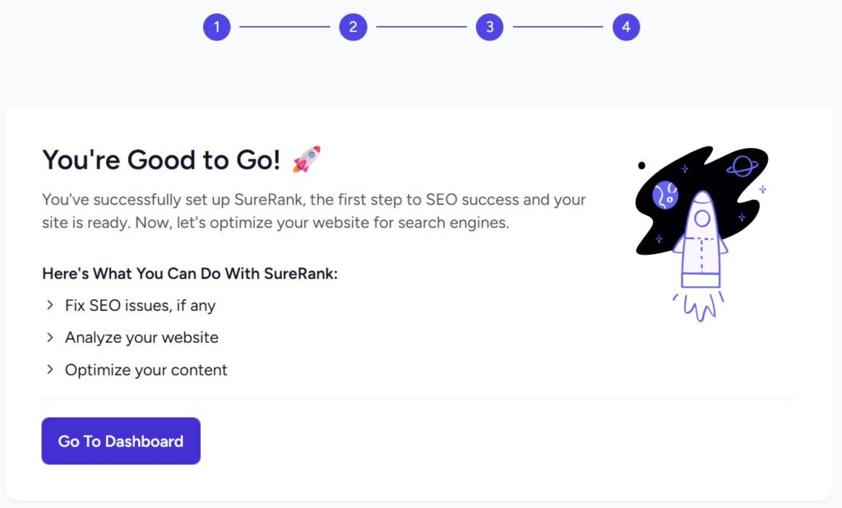Expand the Optimize your content item

point(50,370)
